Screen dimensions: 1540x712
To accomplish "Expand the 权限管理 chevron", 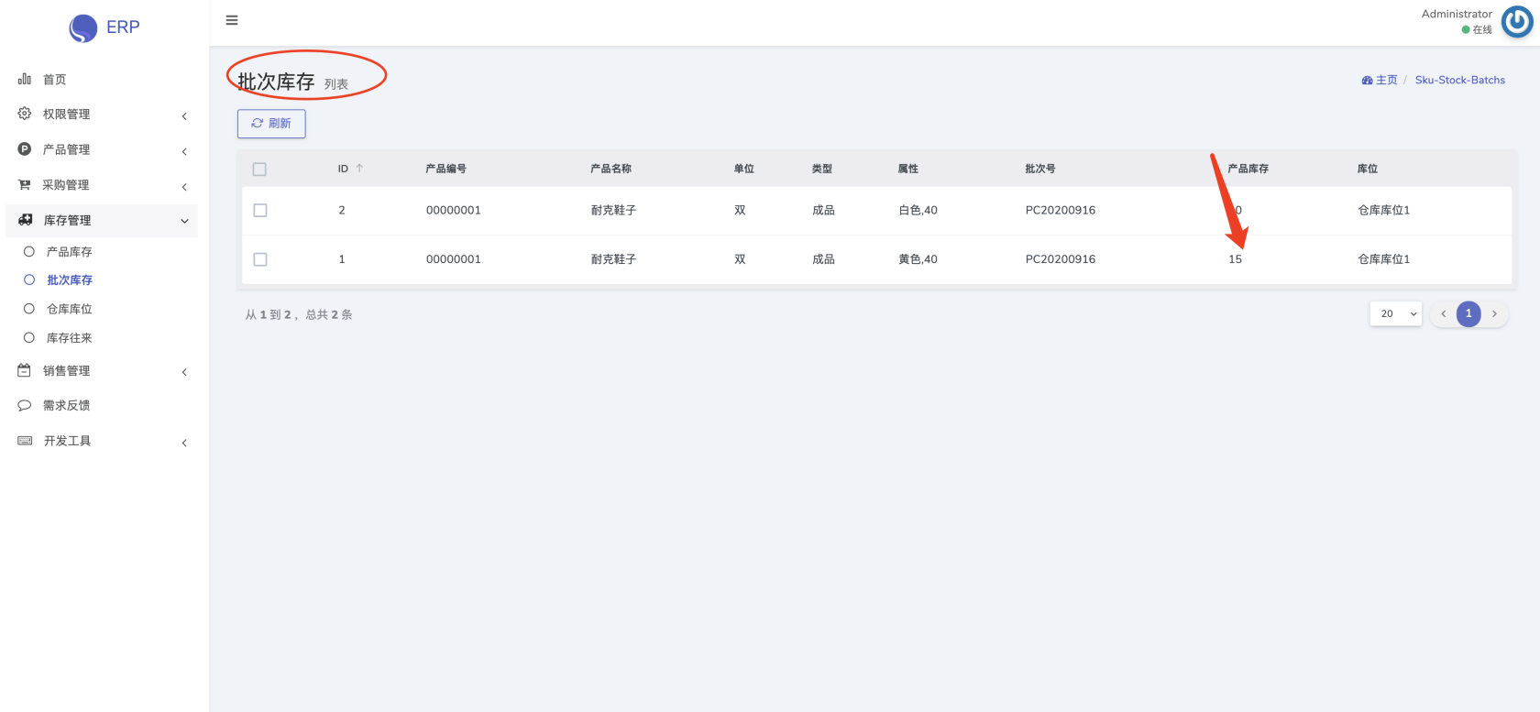I will (184, 115).
